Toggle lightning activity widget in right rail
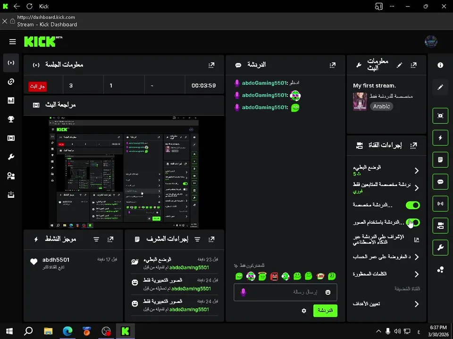The image size is (453, 339). (x=440, y=137)
